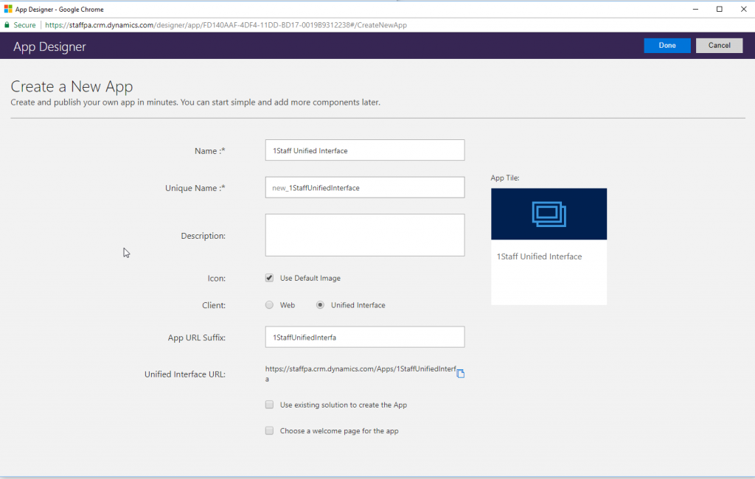Close the App Designer window

[x=743, y=9]
